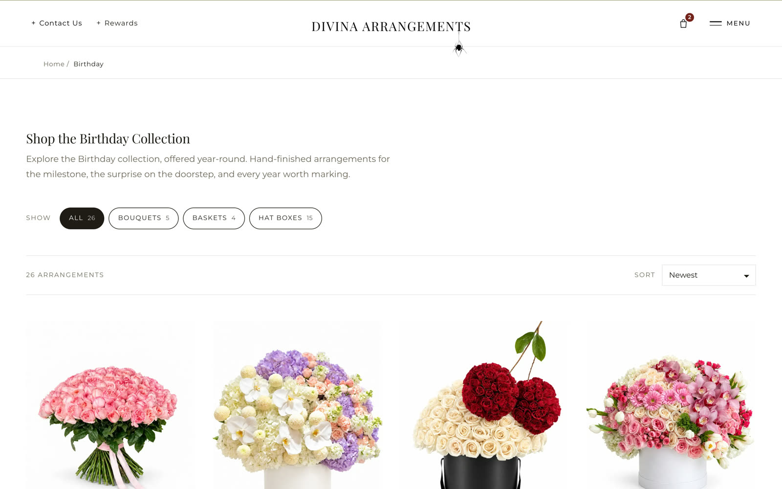Expand the Newest sort dropdown
Screen dimensions: 782x489
709,275
